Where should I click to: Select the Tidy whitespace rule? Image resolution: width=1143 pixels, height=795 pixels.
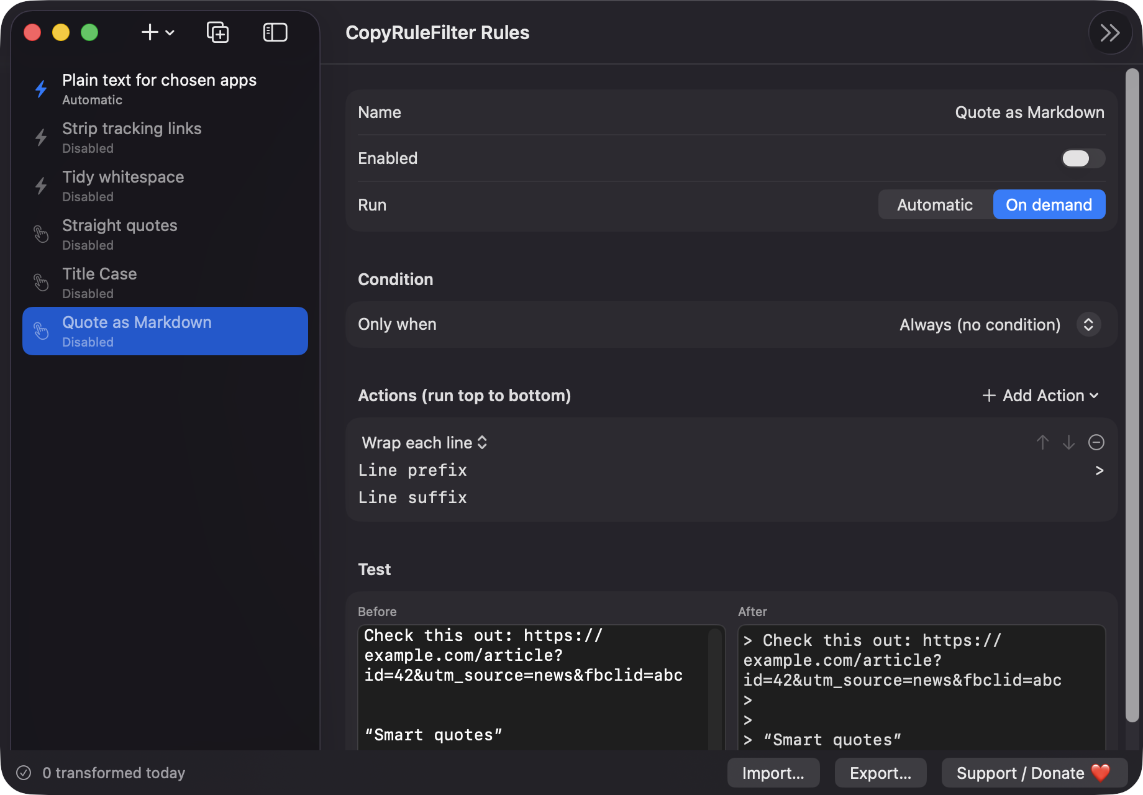165,186
